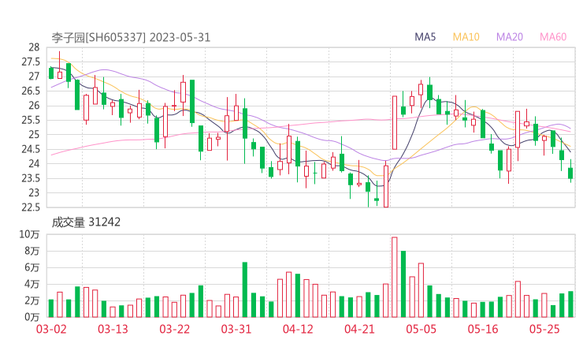Screen dimensions: 583x347
Task: Click the MA60 legend label
Action: coord(553,37)
